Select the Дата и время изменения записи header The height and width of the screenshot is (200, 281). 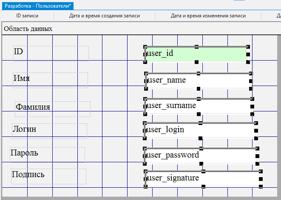coord(208,16)
